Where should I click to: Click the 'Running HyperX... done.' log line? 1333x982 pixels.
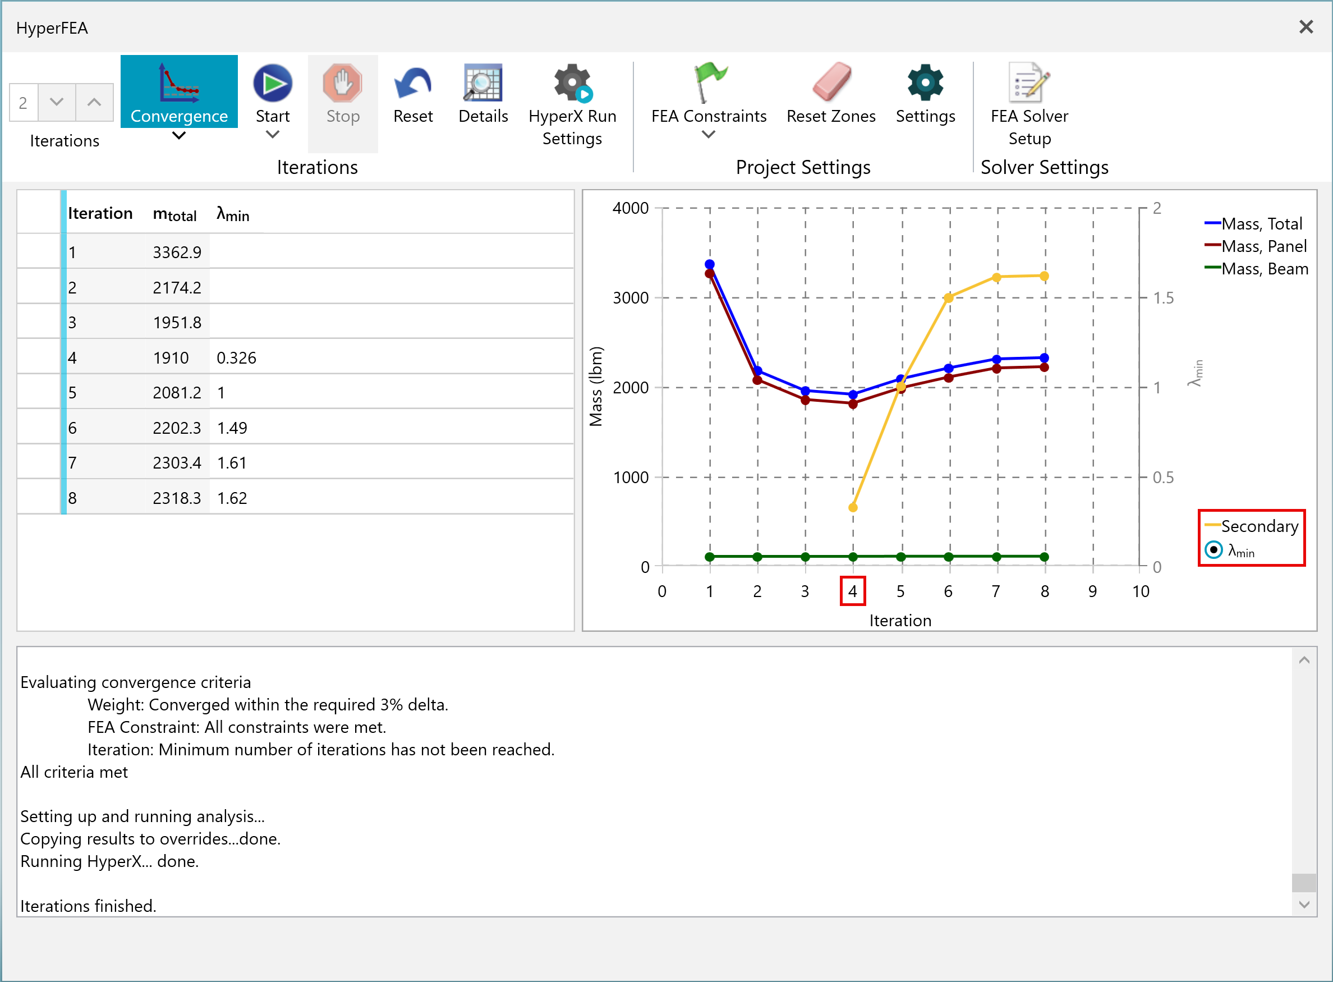pos(109,861)
